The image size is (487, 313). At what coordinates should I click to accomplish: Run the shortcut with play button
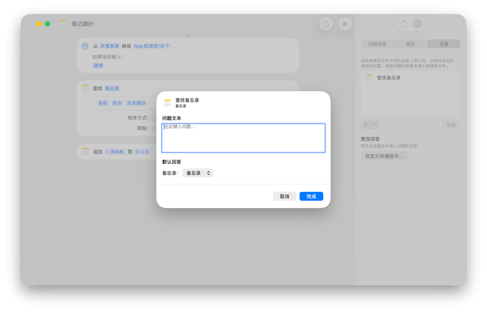[x=345, y=24]
